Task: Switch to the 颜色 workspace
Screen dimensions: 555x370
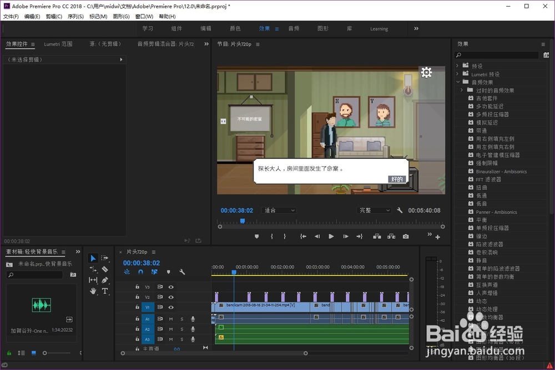Action: coord(235,29)
